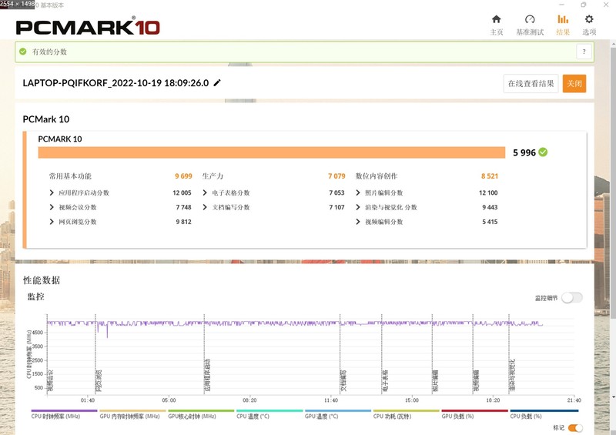616x435 pixels.
Task: Toggle the 标记 markers switch
Action: (574, 427)
